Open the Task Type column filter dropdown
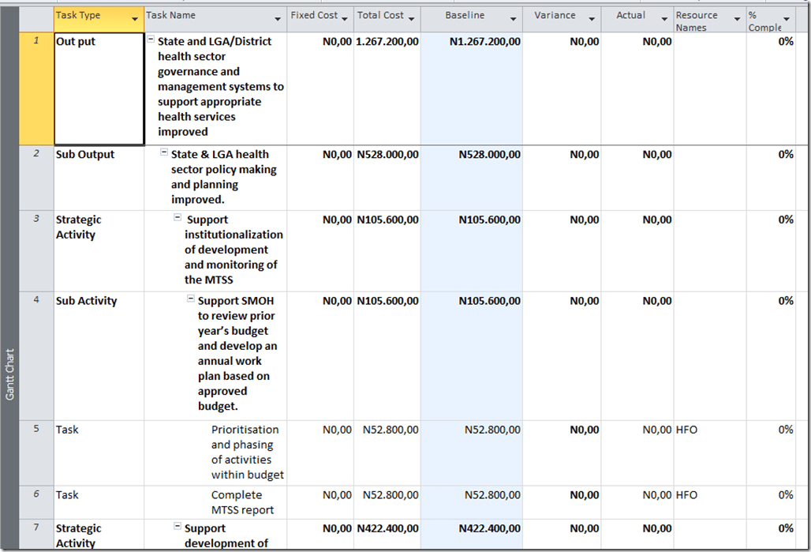 [x=135, y=19]
